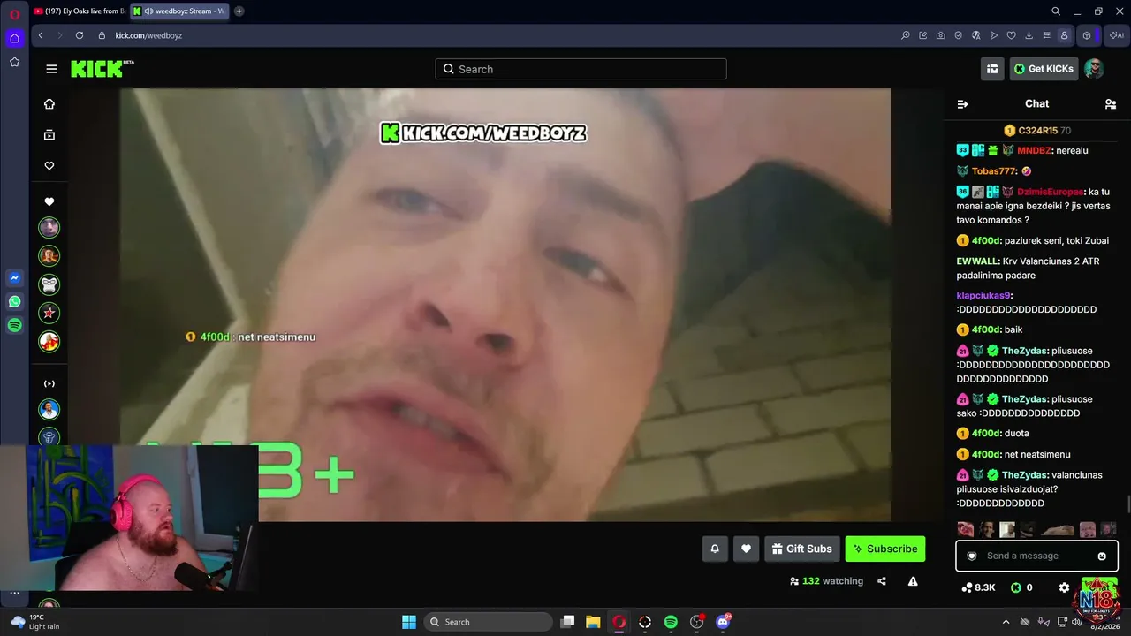
Task: Take a snapshot with the camera icon
Action: pos(941,35)
